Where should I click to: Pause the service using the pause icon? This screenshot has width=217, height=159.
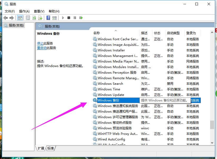coord(75,17)
